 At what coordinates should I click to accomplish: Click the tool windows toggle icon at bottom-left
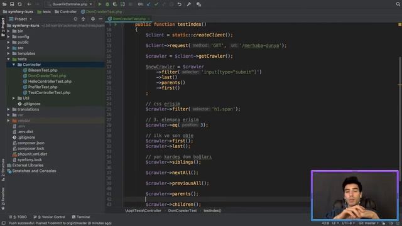pos(3,223)
